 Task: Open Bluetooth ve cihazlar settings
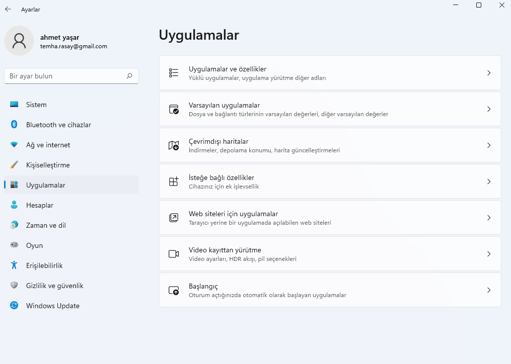15,125
